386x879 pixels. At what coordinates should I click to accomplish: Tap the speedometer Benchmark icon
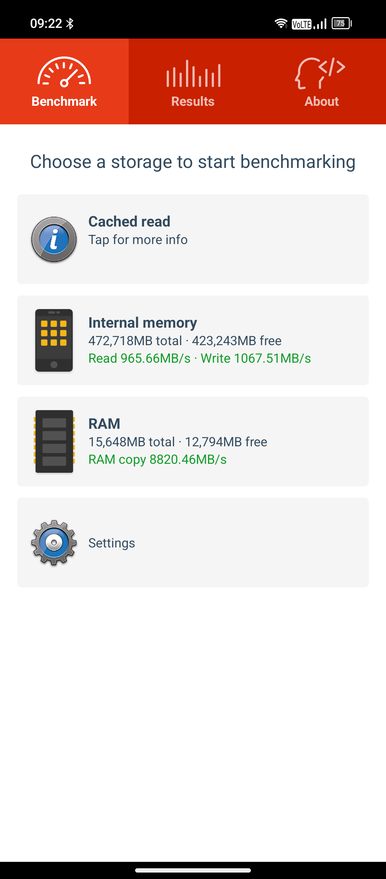[64, 72]
